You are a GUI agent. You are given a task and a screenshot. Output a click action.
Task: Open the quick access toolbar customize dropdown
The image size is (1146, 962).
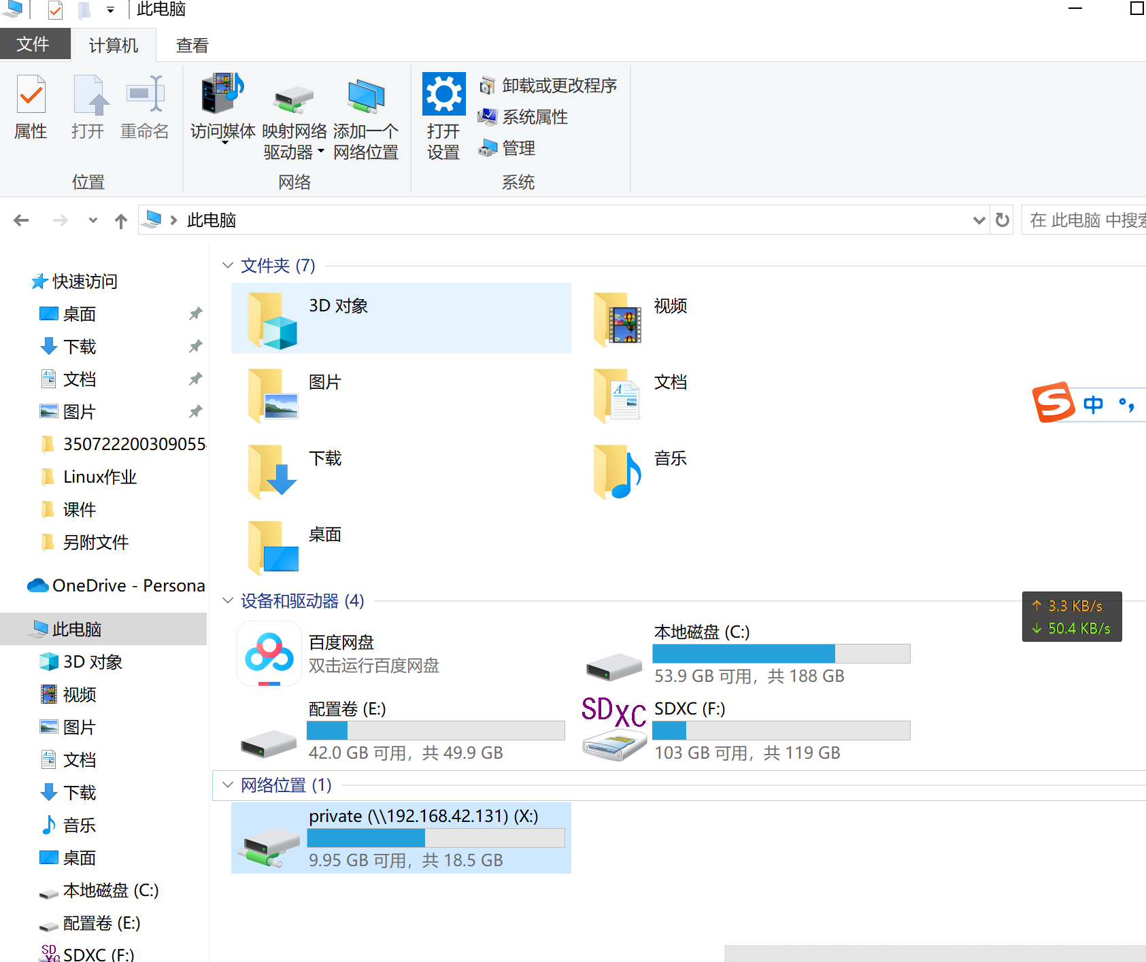coord(110,10)
